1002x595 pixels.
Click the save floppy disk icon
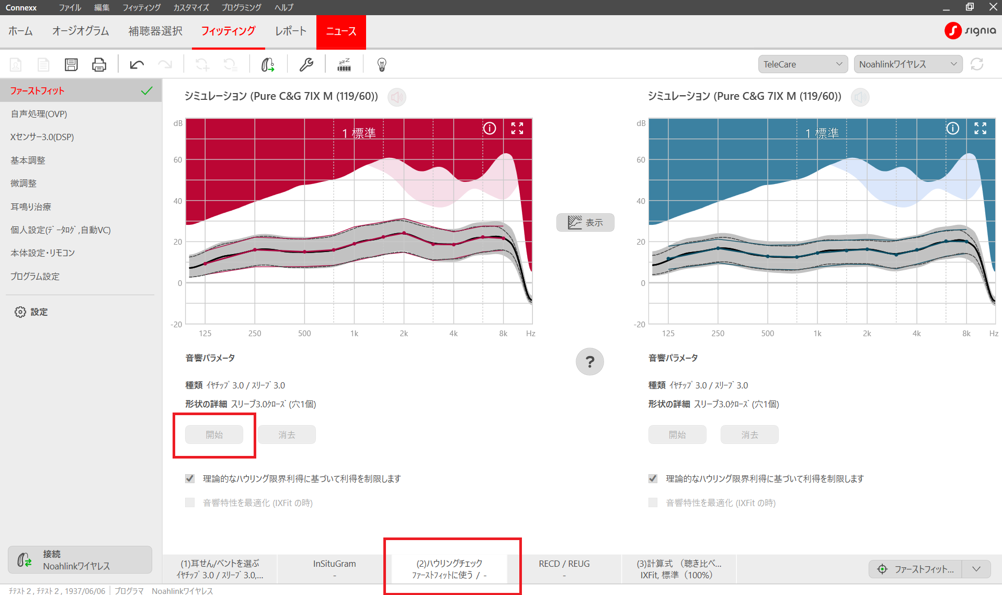[71, 64]
